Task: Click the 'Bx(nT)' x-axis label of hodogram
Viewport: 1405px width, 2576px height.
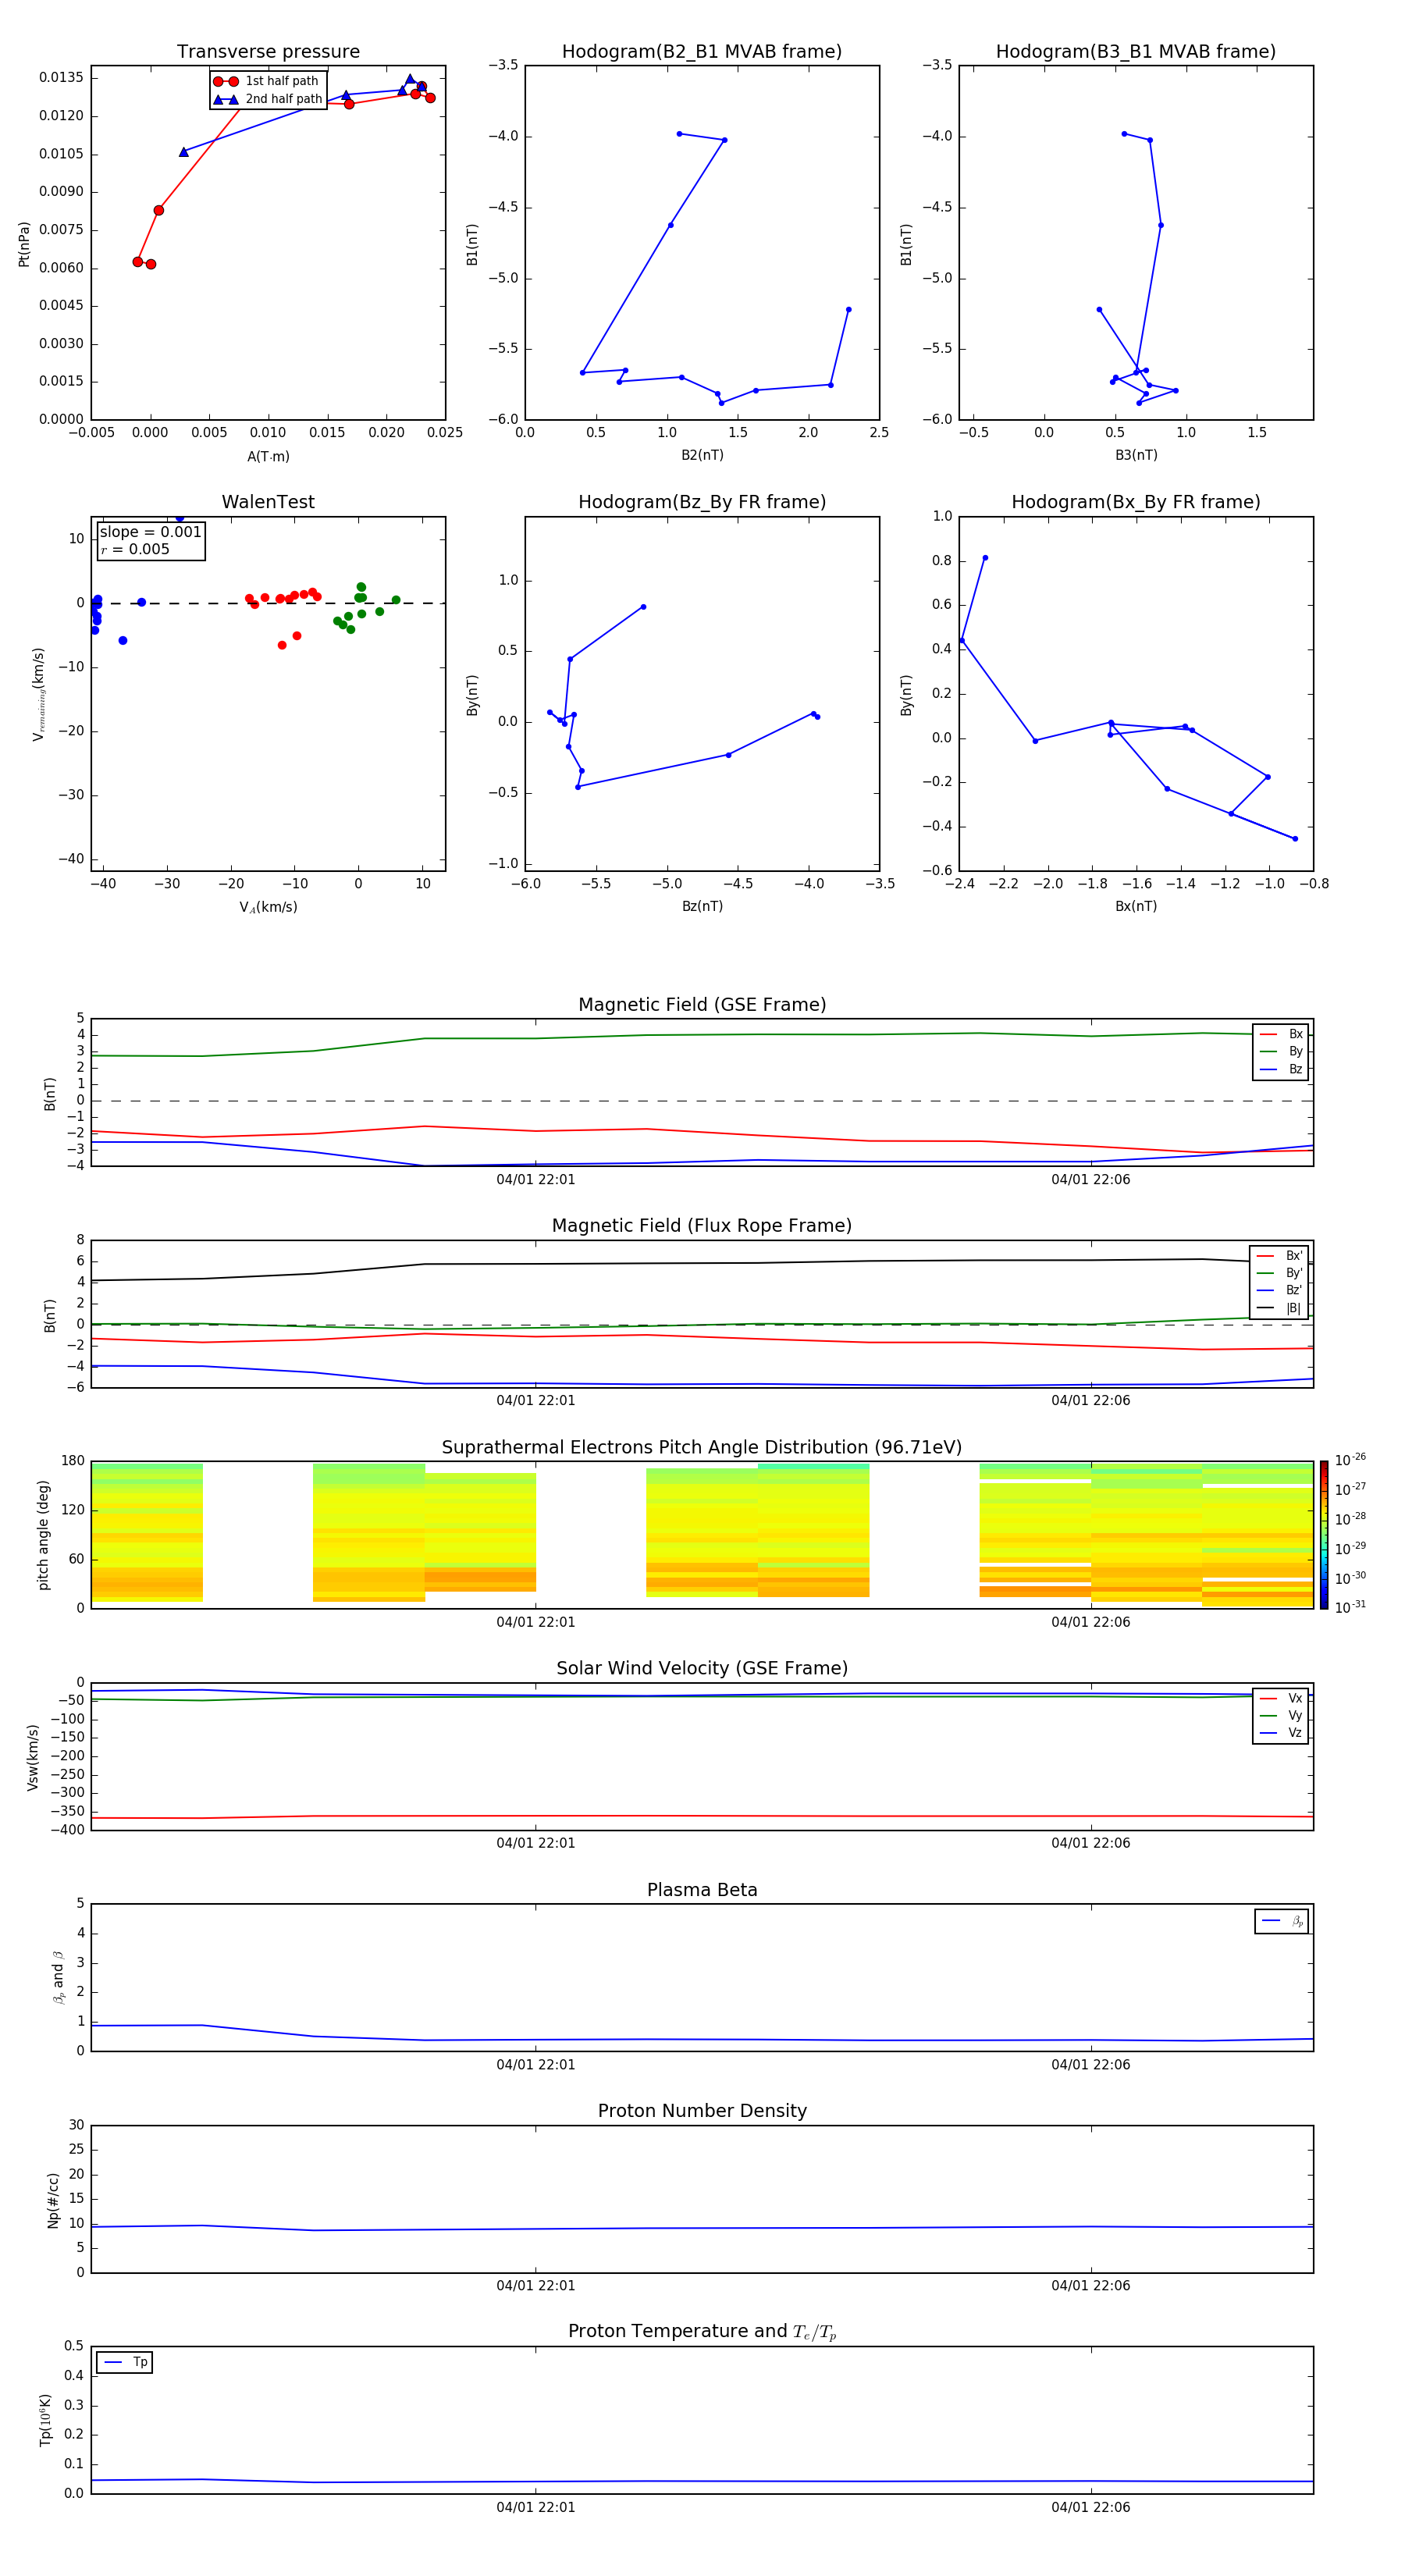Action: [1136, 906]
